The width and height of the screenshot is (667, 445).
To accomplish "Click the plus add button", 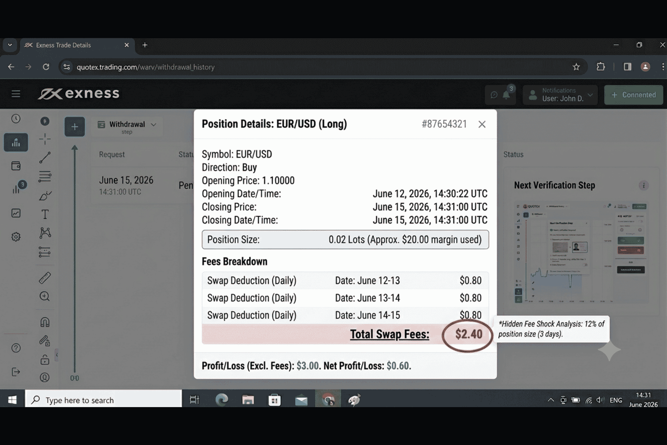I will tap(75, 127).
